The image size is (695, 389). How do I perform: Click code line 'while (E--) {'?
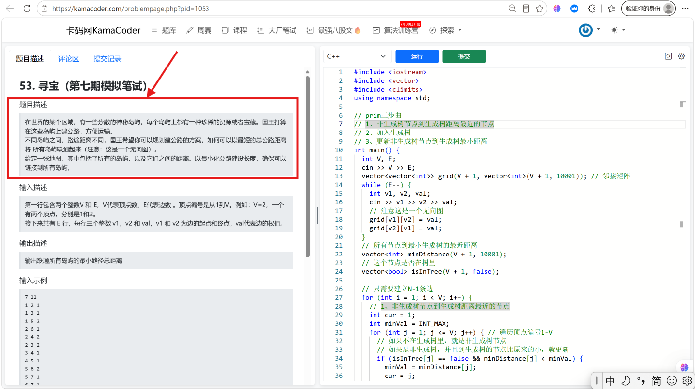pos(386,185)
